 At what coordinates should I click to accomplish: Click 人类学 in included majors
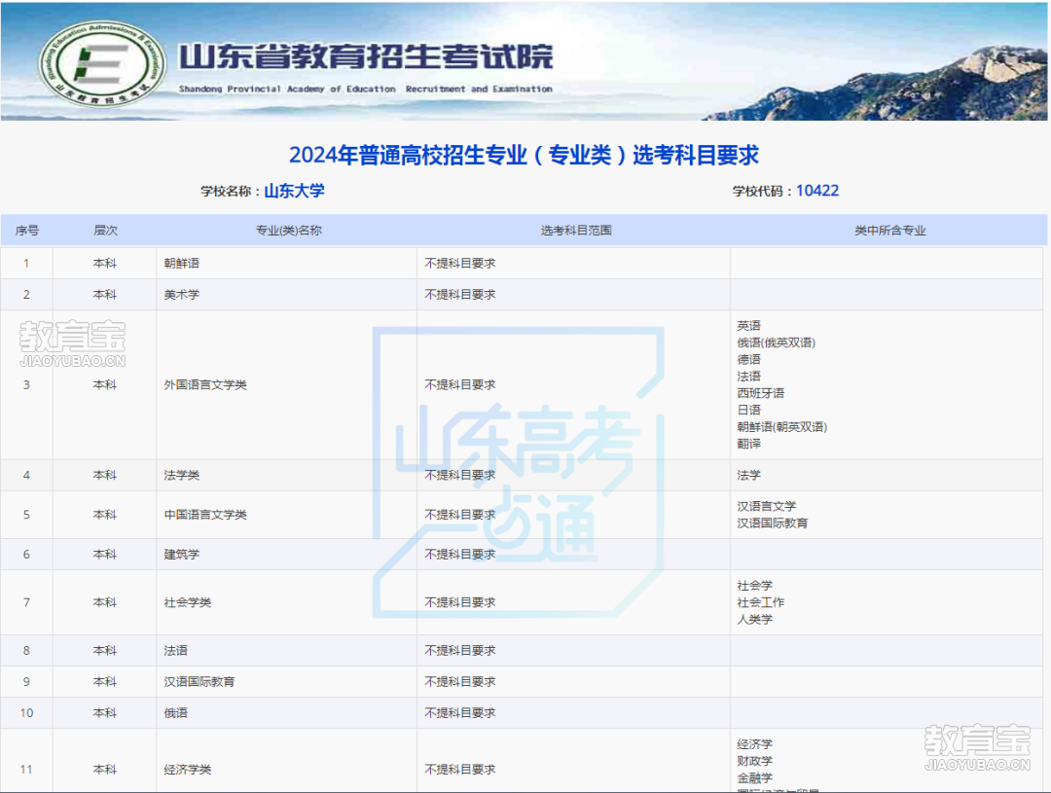point(755,620)
